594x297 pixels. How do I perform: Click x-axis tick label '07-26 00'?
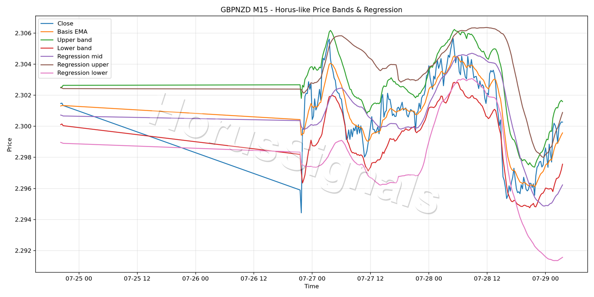[x=195, y=278]
